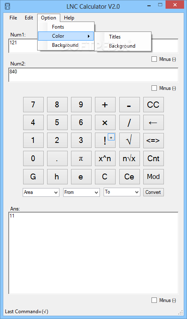Choose Fonts from Option menu
Screen dimensions: 187x319
coord(66,27)
